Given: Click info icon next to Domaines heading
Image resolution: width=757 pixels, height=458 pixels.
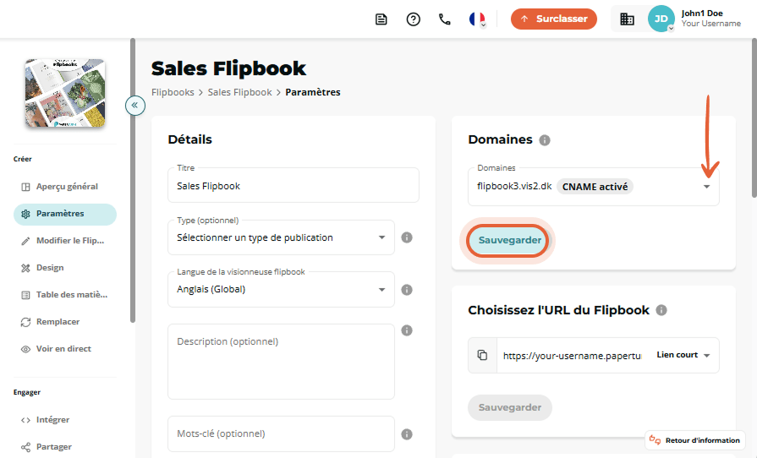Looking at the screenshot, I should (545, 140).
